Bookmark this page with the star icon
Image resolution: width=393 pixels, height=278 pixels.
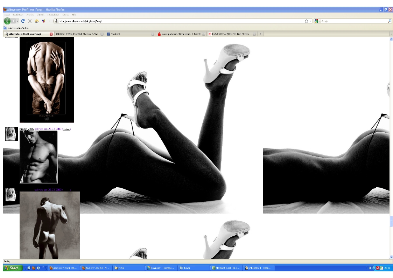306,21
